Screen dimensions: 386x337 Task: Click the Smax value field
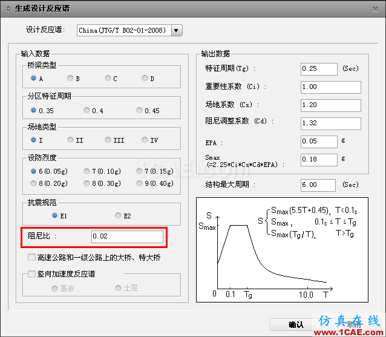pos(319,160)
